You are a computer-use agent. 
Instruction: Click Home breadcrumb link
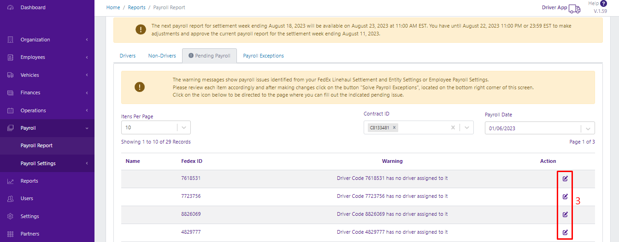click(x=113, y=7)
